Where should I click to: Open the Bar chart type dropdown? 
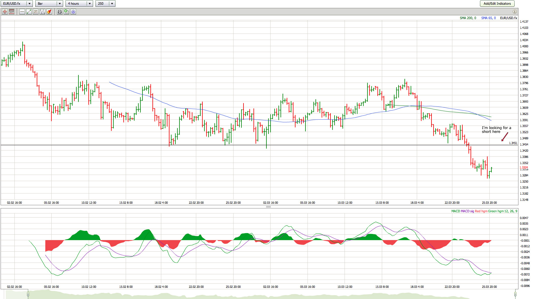(x=60, y=4)
